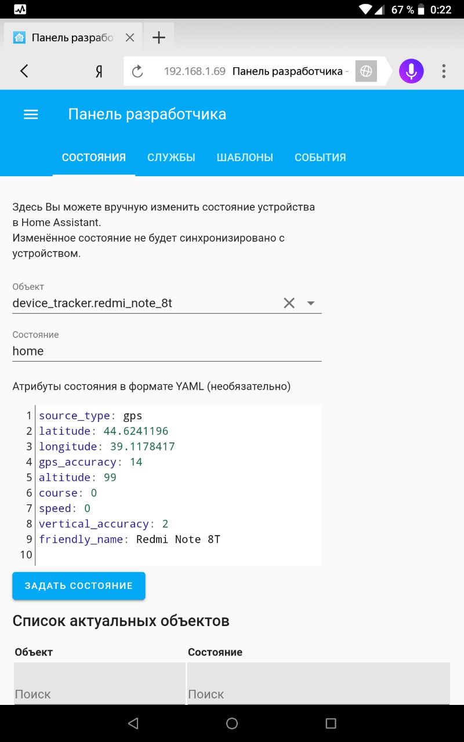
Task: Click the longitude value 39.1178417
Action: click(x=143, y=446)
